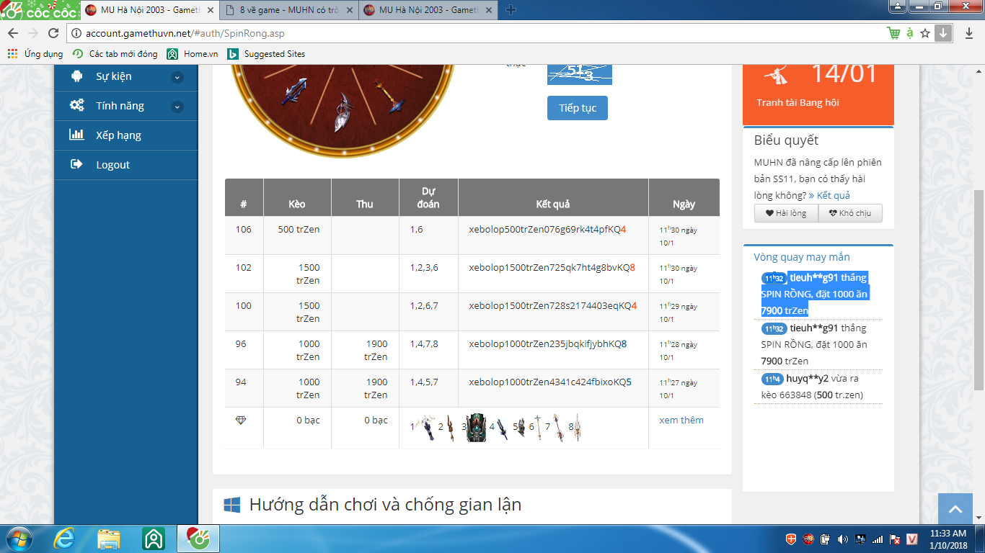Vote Hài lòng in the poll
The image size is (985, 553).
point(786,213)
